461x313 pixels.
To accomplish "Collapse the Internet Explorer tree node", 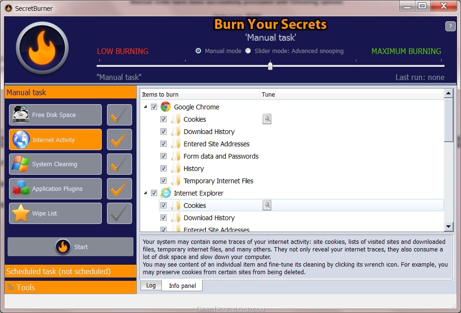I will coord(145,193).
